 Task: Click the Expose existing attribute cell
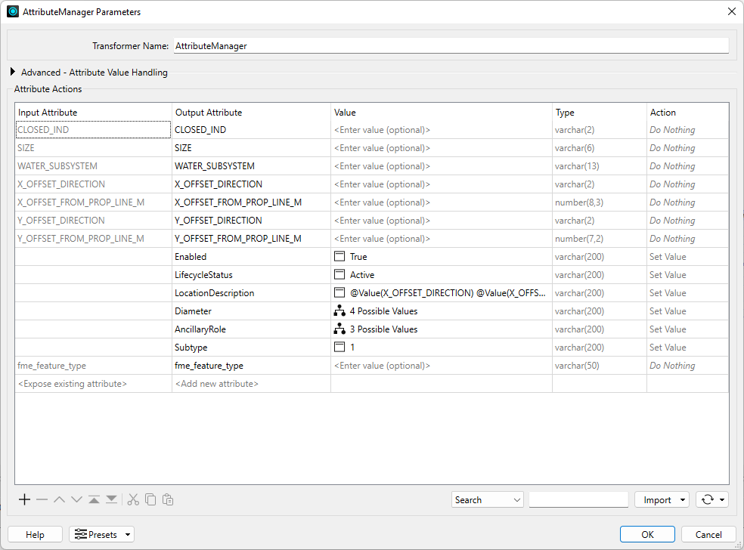click(x=94, y=384)
